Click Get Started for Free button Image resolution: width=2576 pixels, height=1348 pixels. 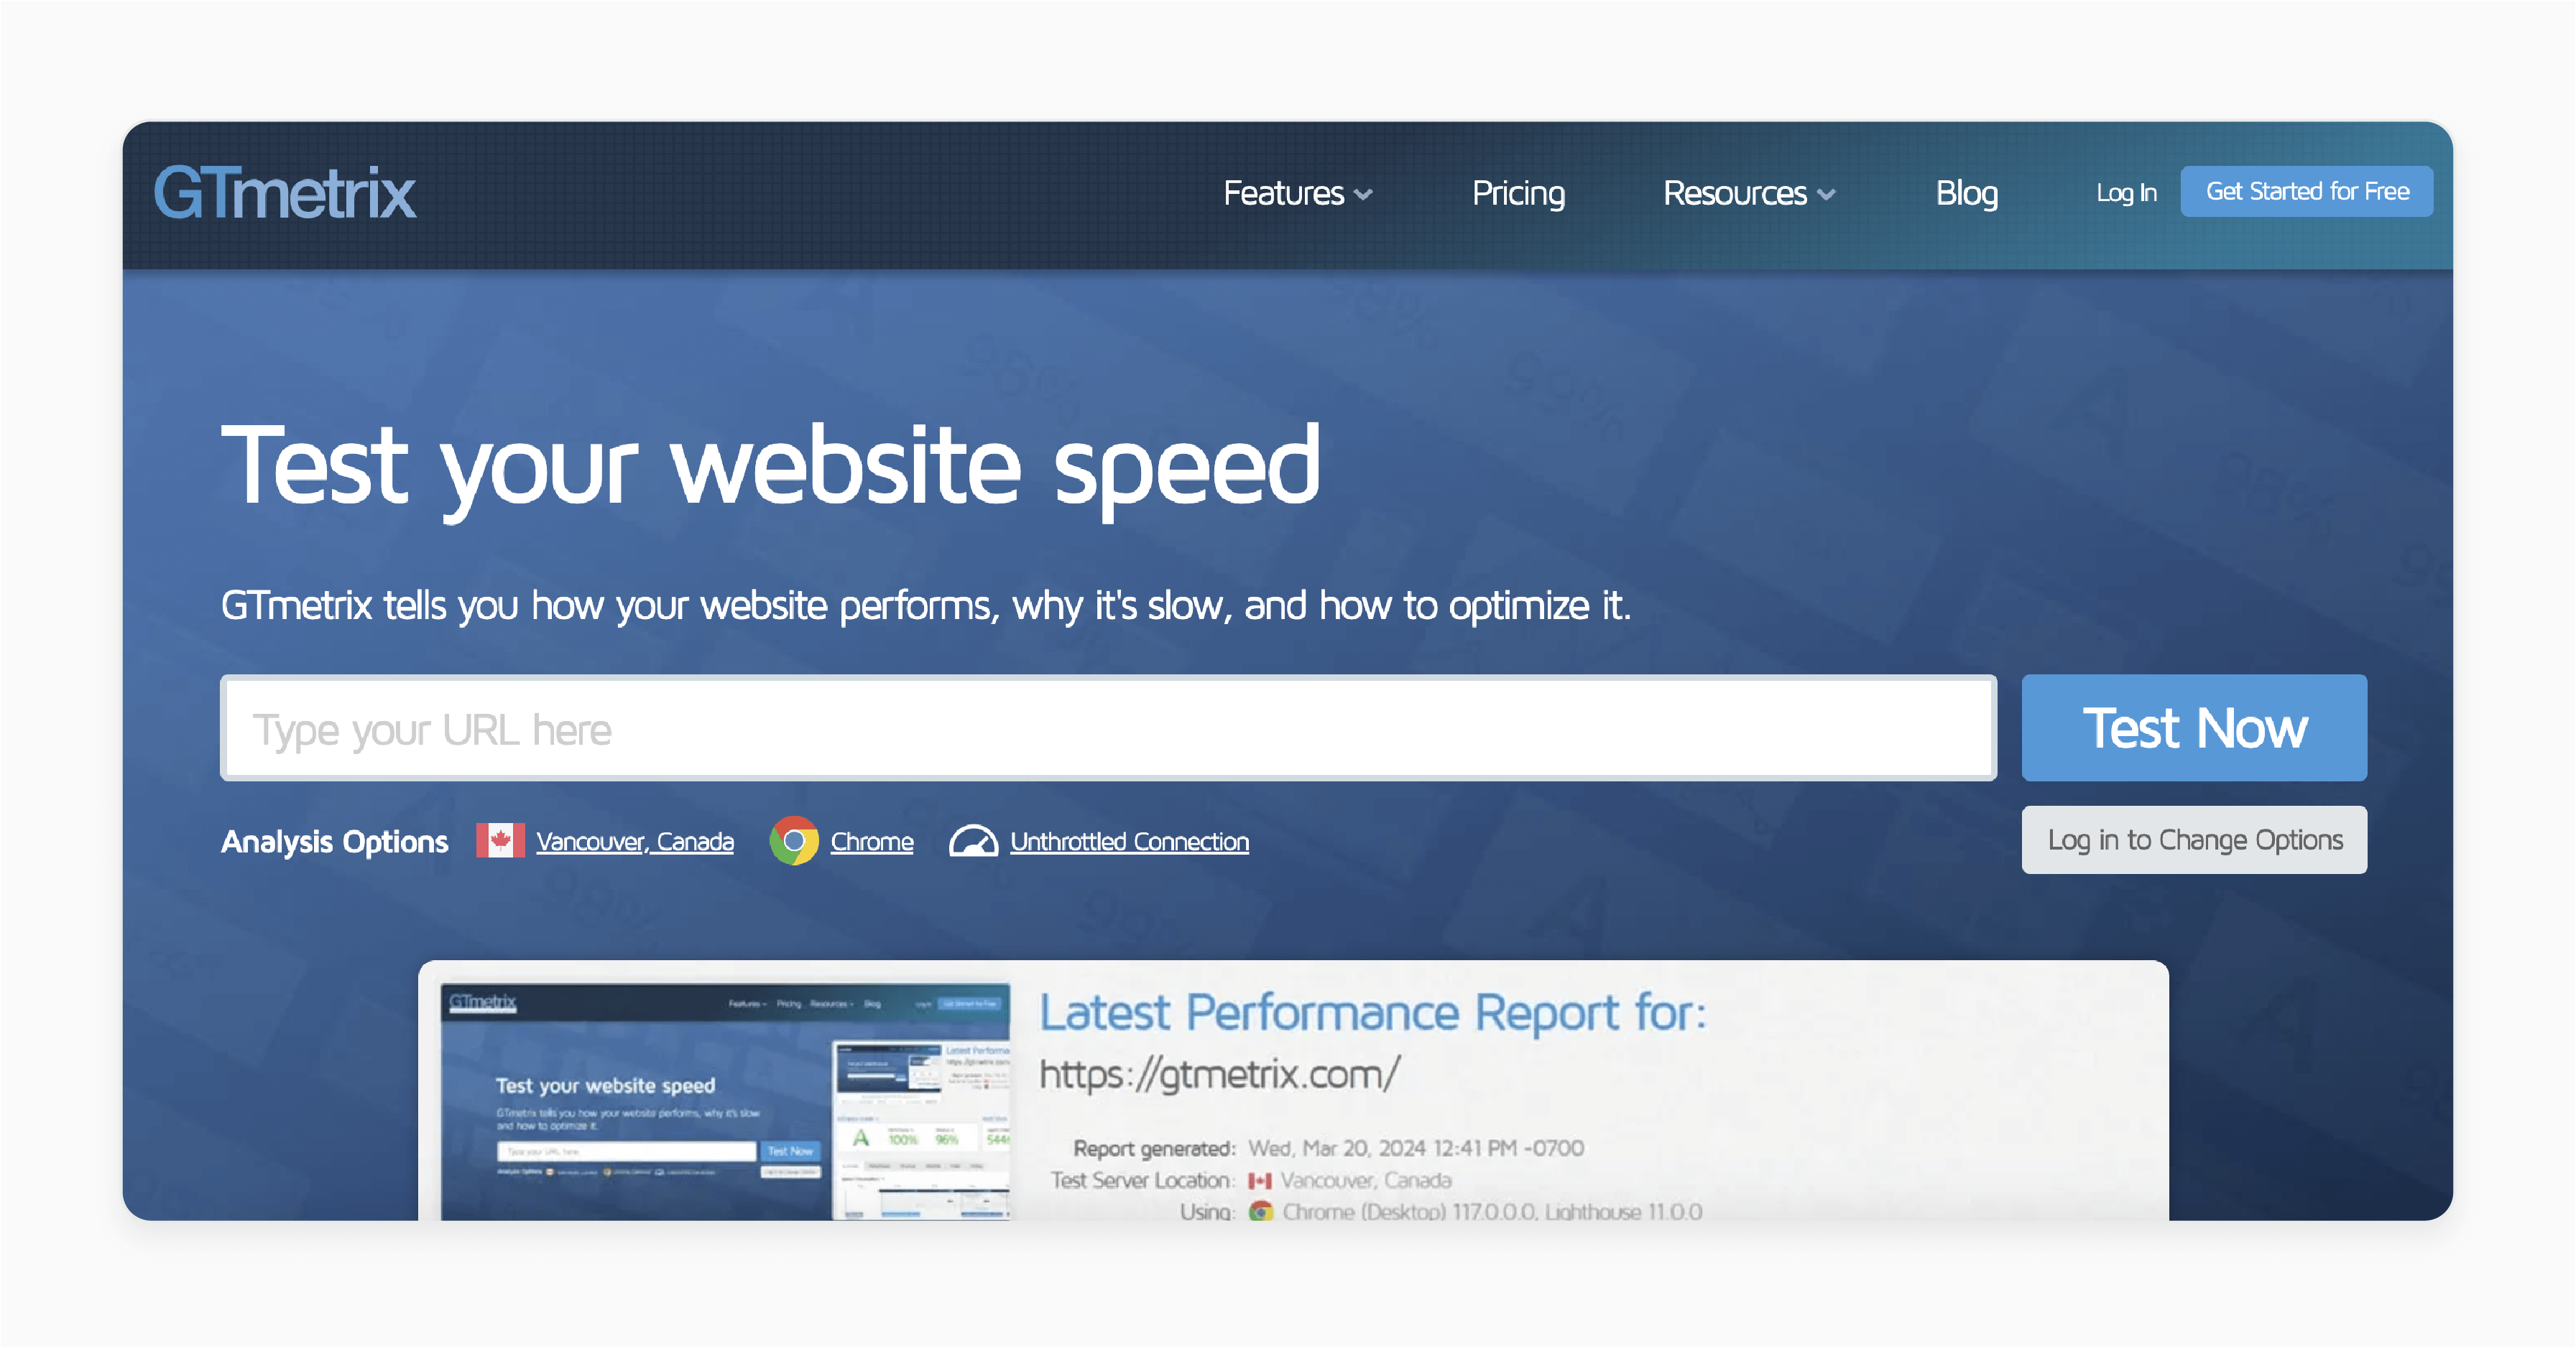pyautogui.click(x=2306, y=191)
